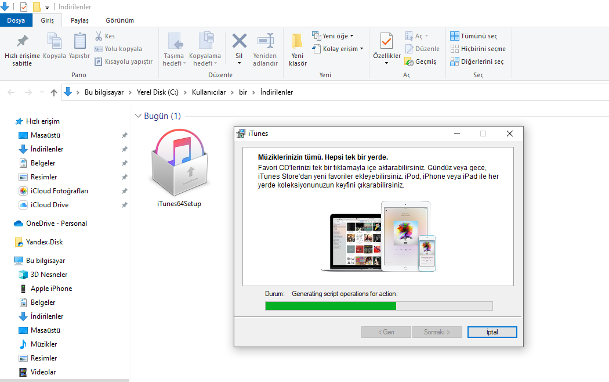Click Diğerlerini seç to invert selection
This screenshot has width=609, height=382.
(x=477, y=62)
